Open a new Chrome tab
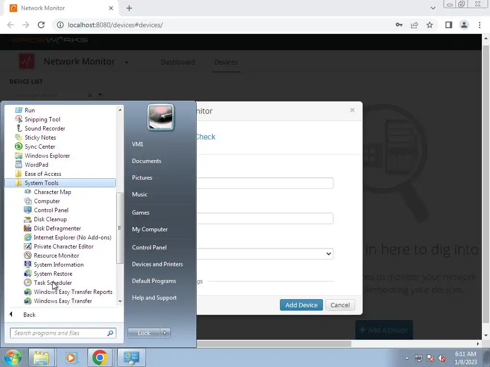Viewport: 490px width, 367px height. point(129,8)
